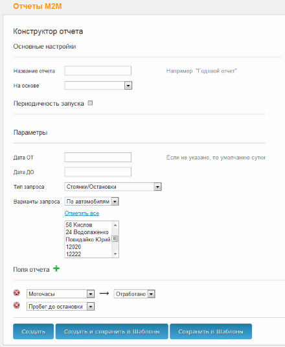Focus the Название отчета input field
This screenshot has height=347, width=285.
(x=98, y=71)
